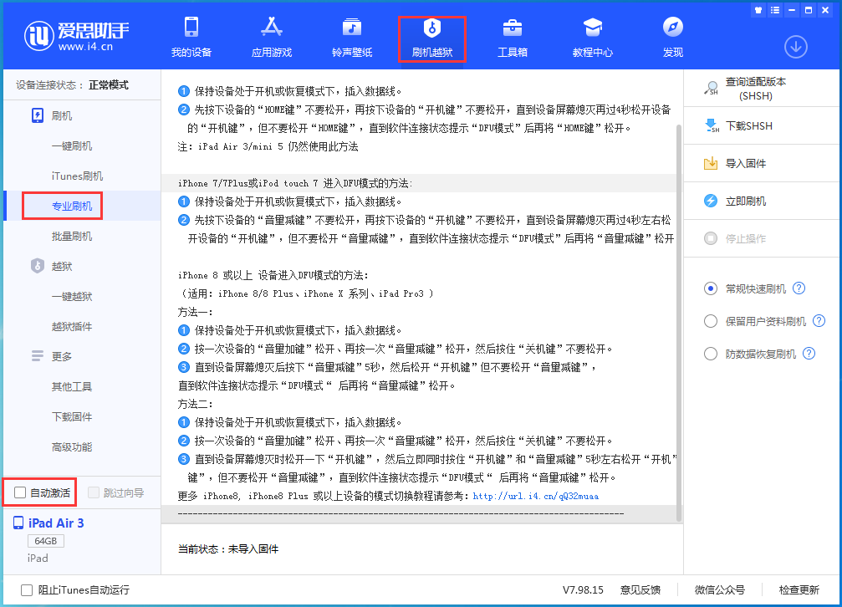
Task: Switch to the 刷机越狱 tab
Action: [432, 39]
